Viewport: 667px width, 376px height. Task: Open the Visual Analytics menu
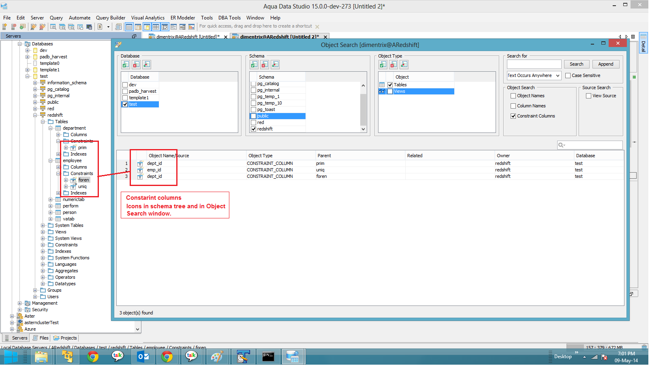coord(148,18)
